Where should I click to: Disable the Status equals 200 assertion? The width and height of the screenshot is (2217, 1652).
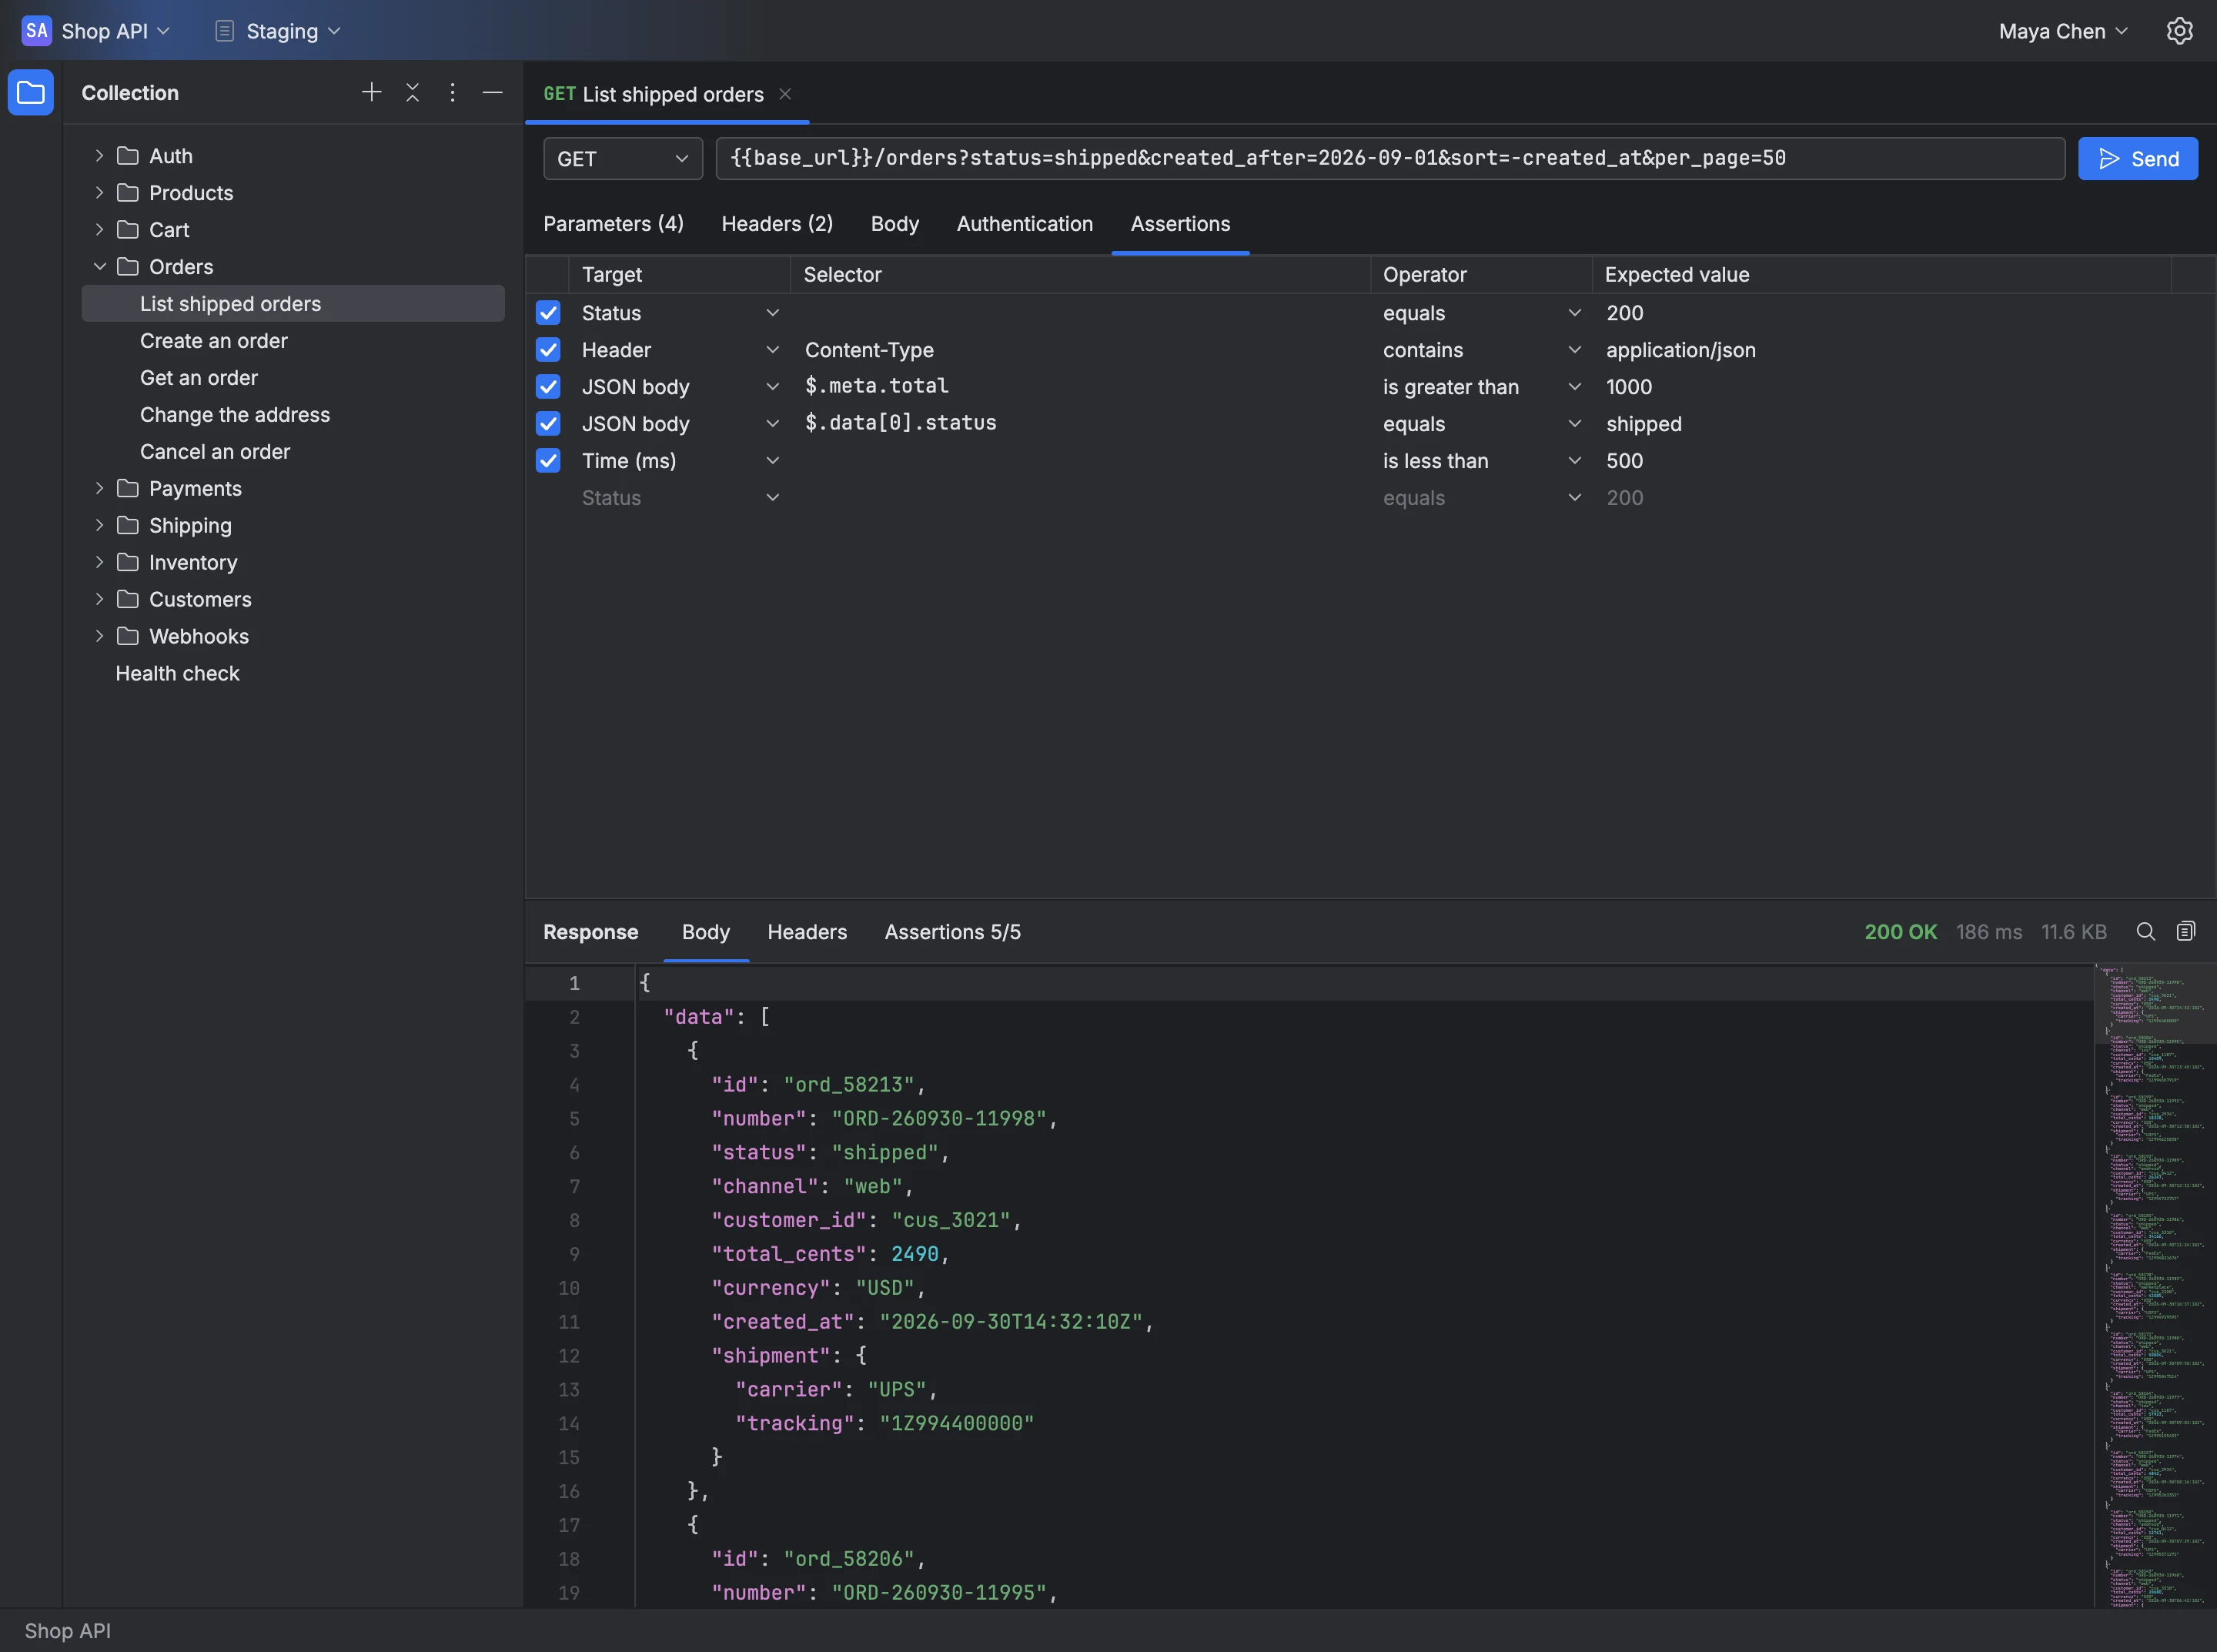(x=548, y=313)
